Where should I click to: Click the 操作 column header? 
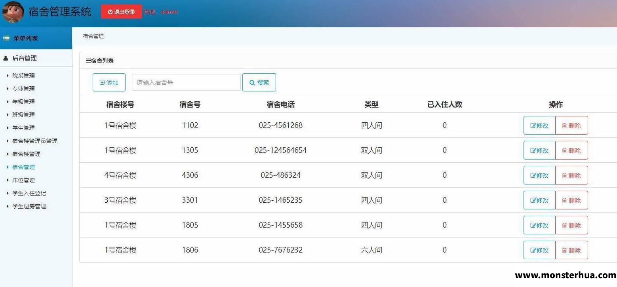(x=556, y=105)
